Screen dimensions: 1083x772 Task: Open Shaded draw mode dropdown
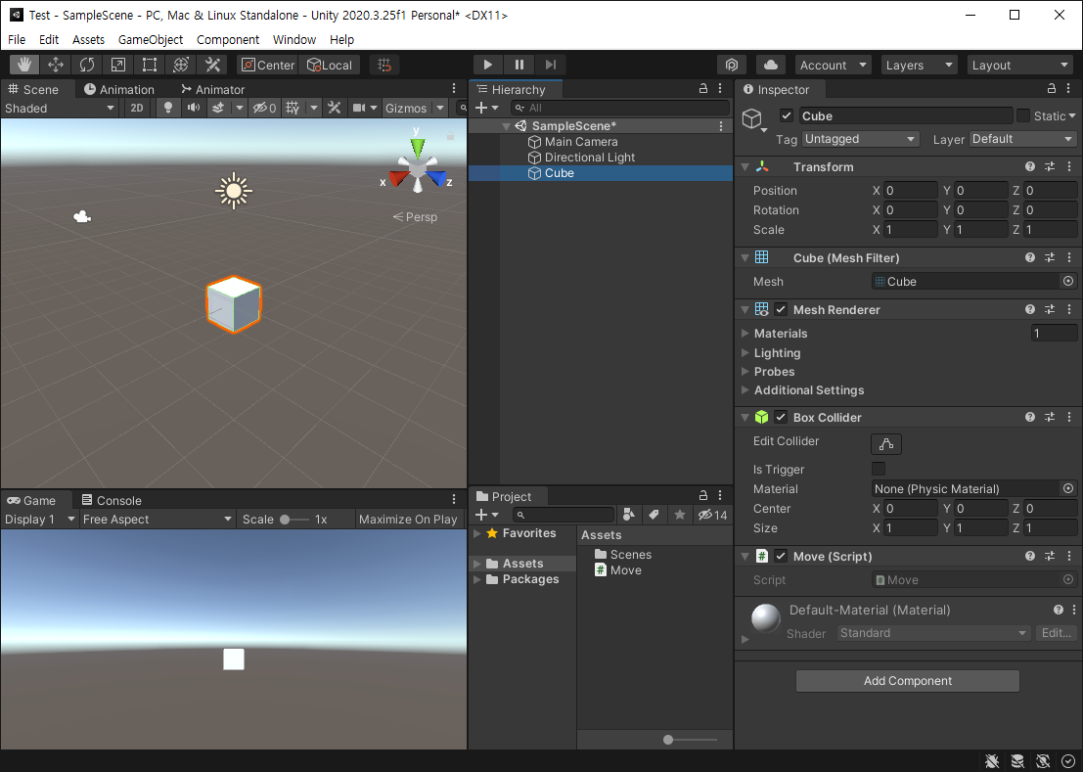click(60, 108)
